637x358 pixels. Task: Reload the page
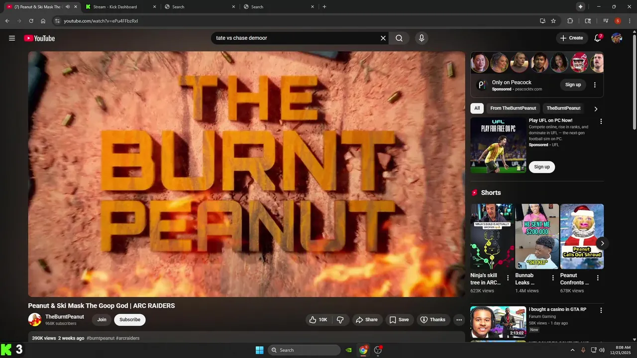31,21
